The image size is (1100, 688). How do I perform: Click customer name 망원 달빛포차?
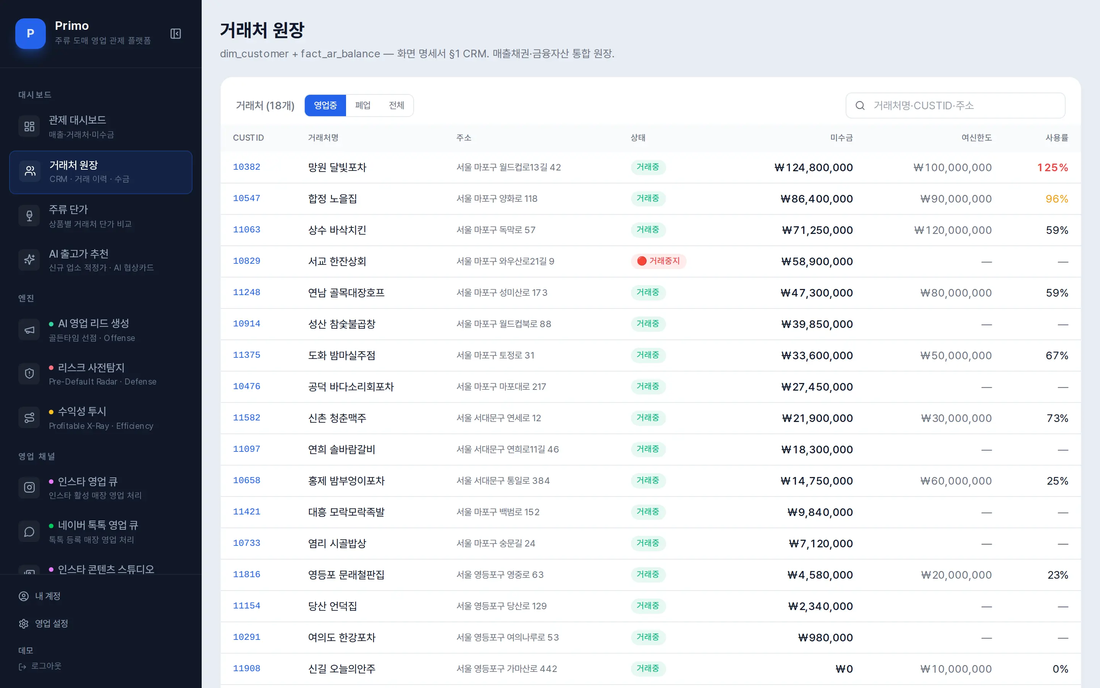tap(337, 167)
